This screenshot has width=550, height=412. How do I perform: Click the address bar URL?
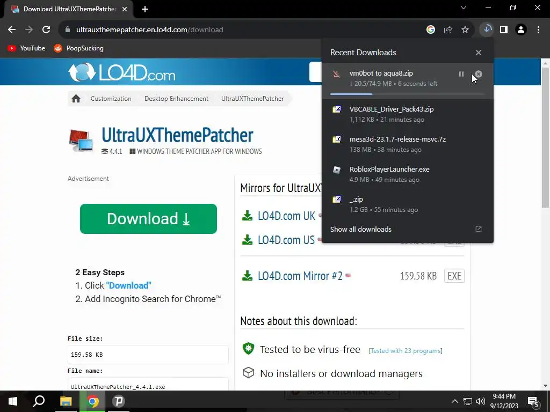[149, 30]
